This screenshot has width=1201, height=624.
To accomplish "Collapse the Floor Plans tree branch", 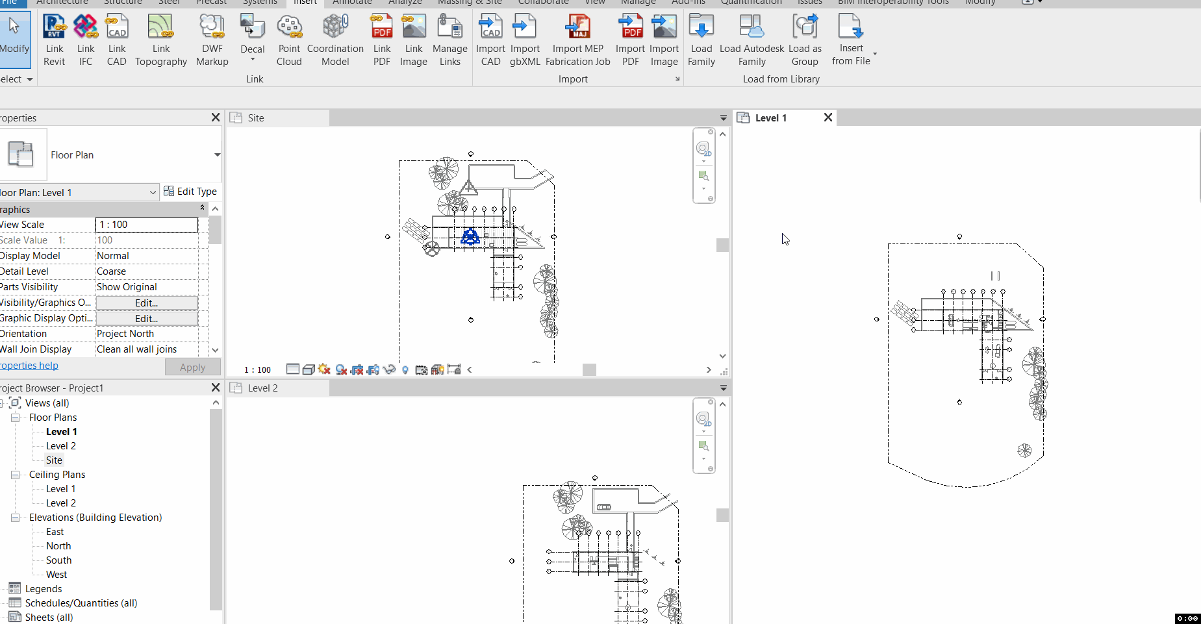I will (x=15, y=418).
